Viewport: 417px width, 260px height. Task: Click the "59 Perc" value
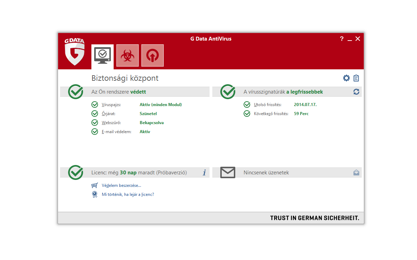click(301, 114)
